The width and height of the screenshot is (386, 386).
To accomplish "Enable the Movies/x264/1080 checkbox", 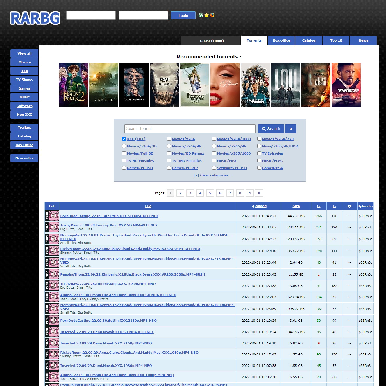I will pyautogui.click(x=214, y=139).
